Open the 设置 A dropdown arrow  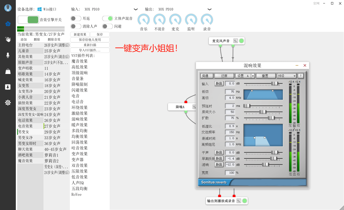tap(253, 76)
